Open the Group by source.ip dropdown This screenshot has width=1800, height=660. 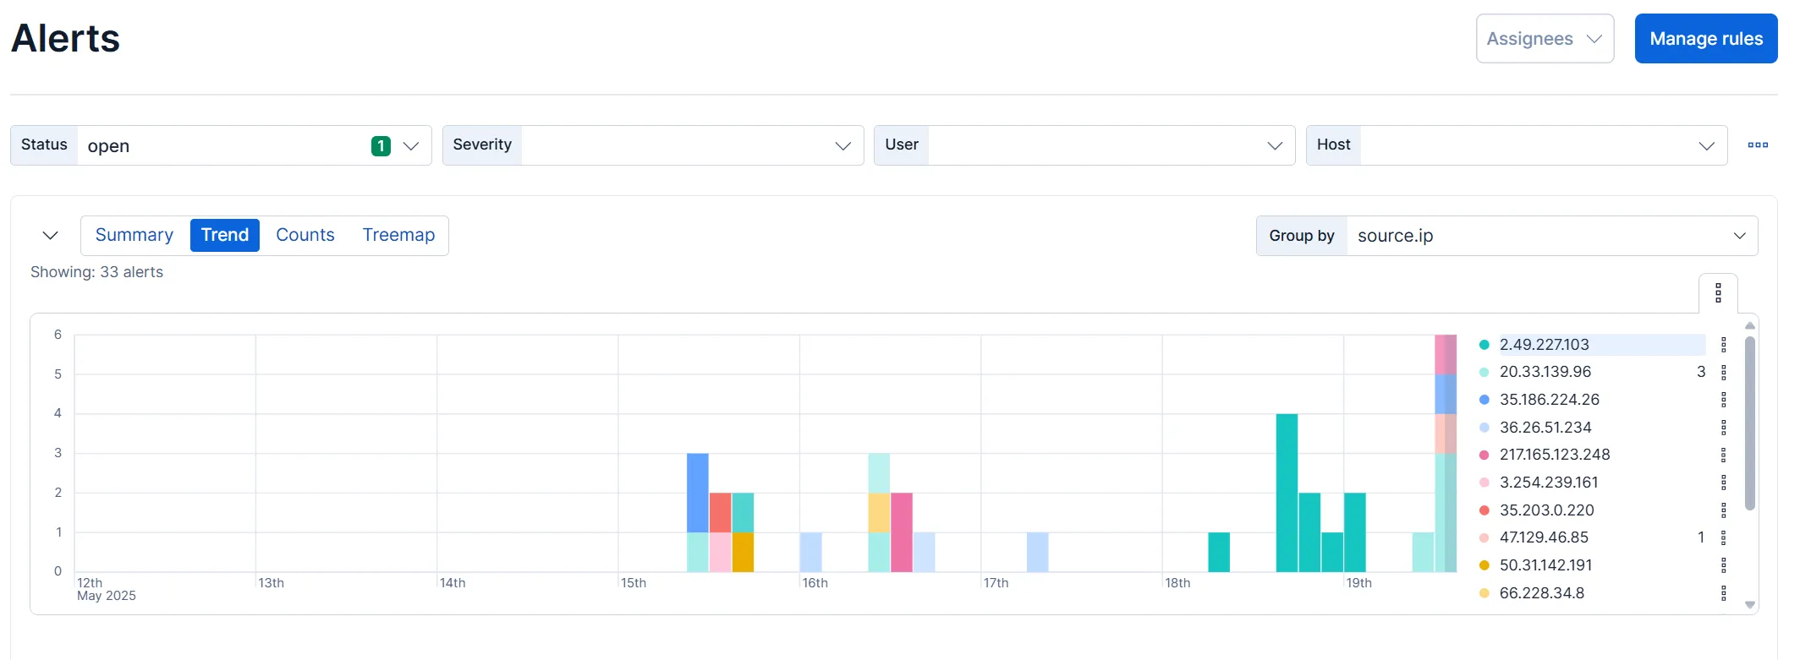pyautogui.click(x=1507, y=236)
